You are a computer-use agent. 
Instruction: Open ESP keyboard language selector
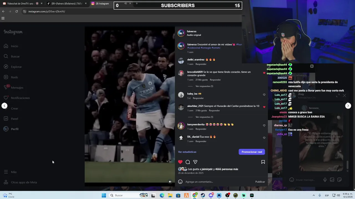click(x=327, y=195)
